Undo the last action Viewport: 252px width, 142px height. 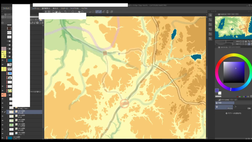pos(66,12)
